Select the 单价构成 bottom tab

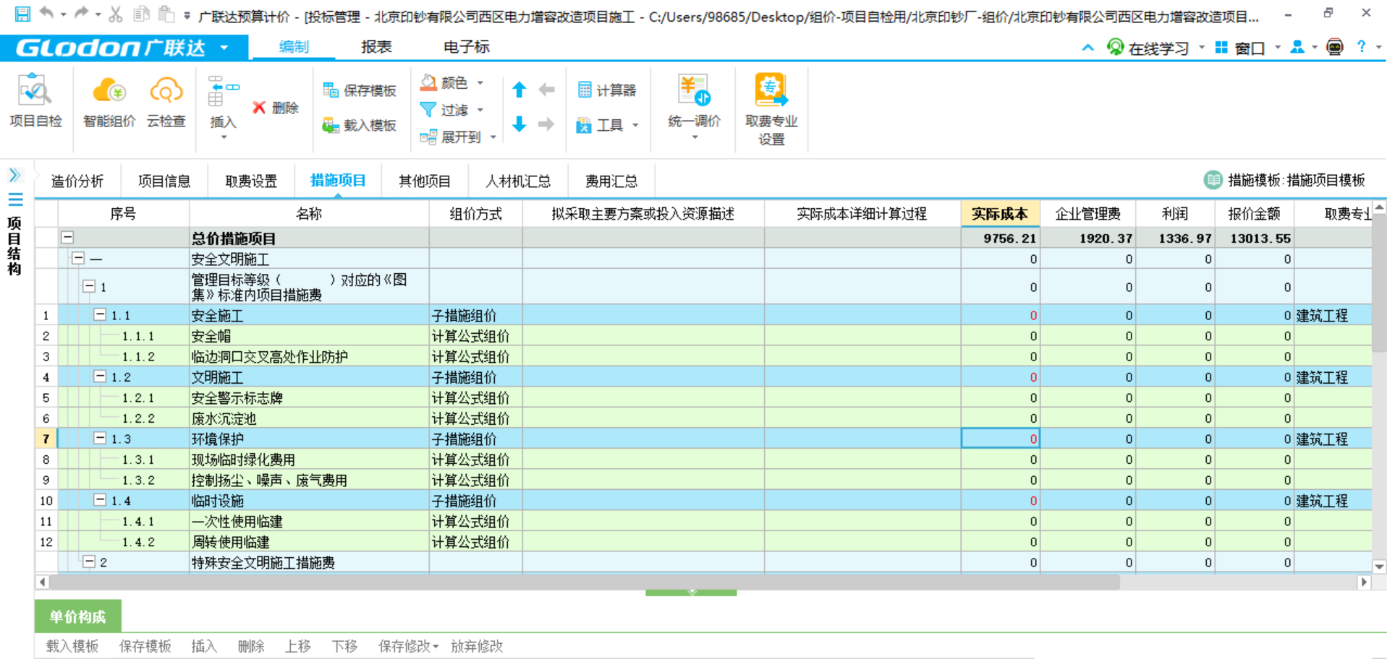click(77, 616)
